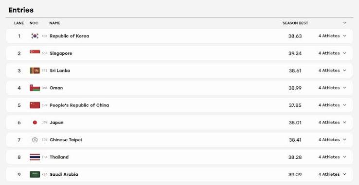
Task: Click the Season Best column header
Action: point(295,23)
